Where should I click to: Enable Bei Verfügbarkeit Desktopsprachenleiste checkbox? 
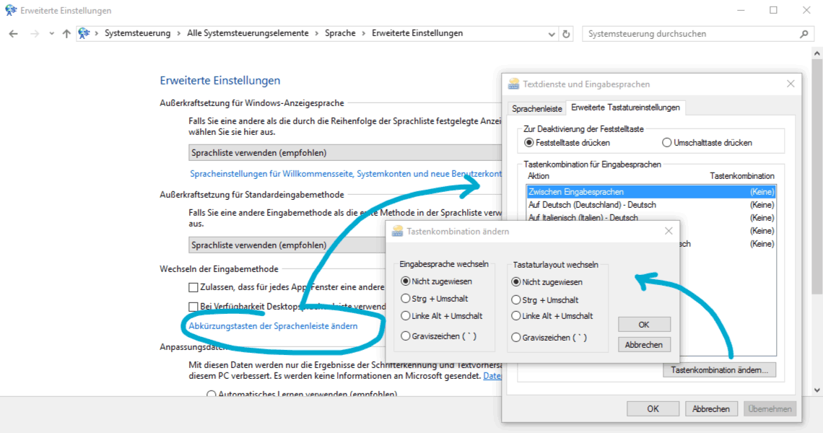(x=193, y=307)
